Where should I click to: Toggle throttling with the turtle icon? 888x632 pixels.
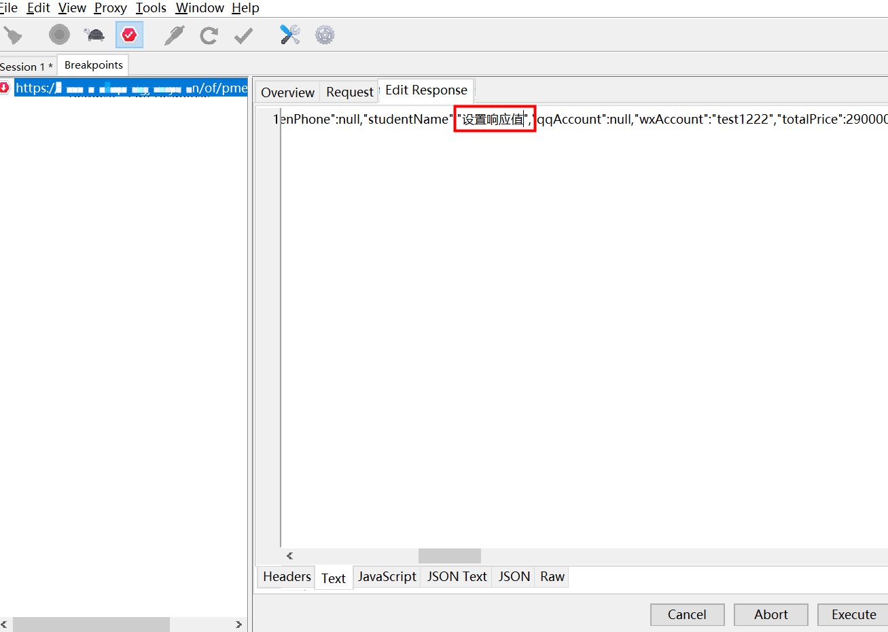94,35
